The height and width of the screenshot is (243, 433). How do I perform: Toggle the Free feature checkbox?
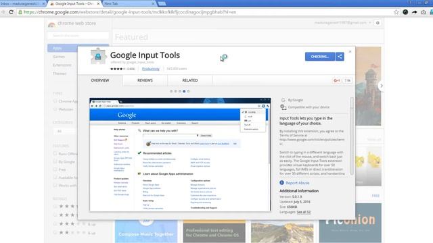(55, 169)
